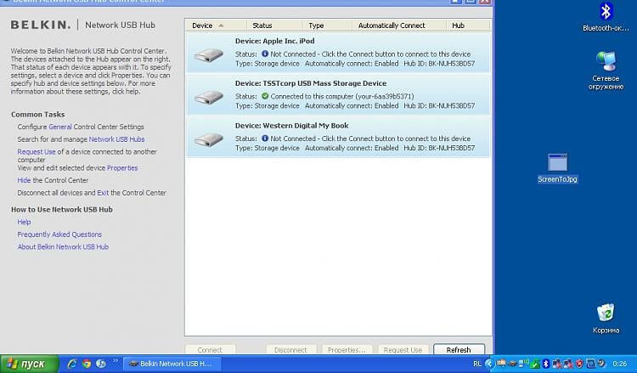Select the Apple Inc. iPod drive icon
The height and width of the screenshot is (373, 637).
pyautogui.click(x=209, y=55)
